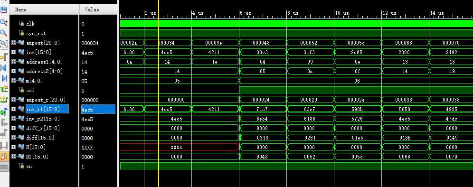This screenshot has width=473, height=187.
Task: Expand the inv_r2[15:0] bus
Action: click(x=13, y=119)
